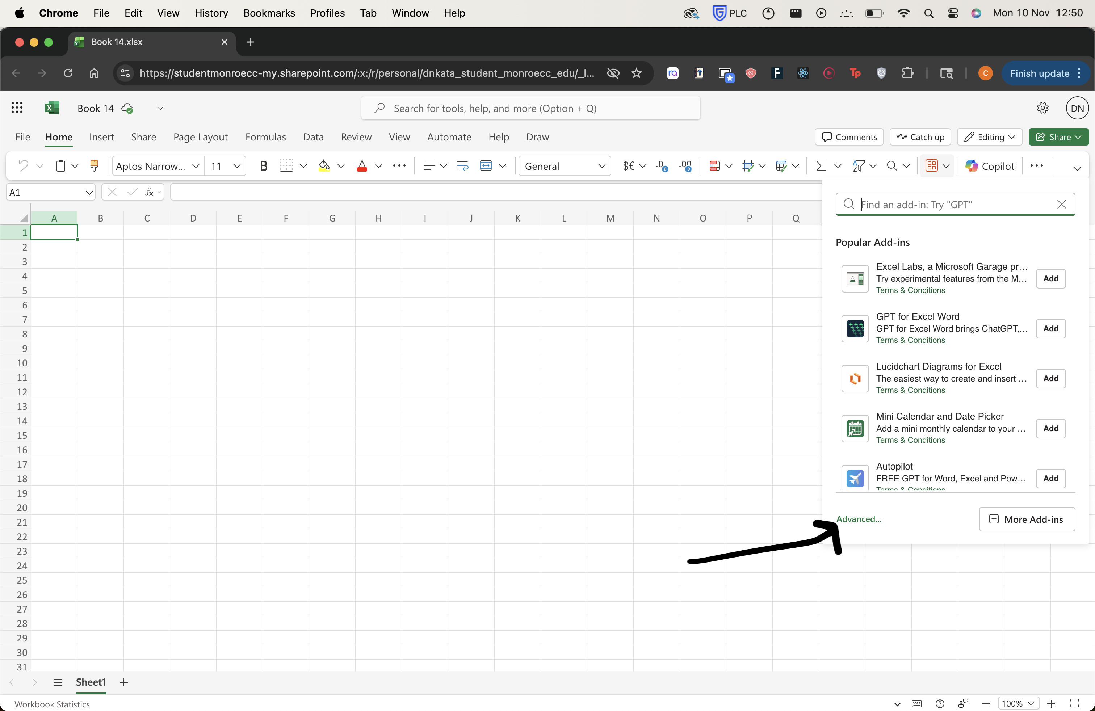Open the Bookmarks menu in Chrome
The image size is (1095, 711).
pyautogui.click(x=269, y=13)
